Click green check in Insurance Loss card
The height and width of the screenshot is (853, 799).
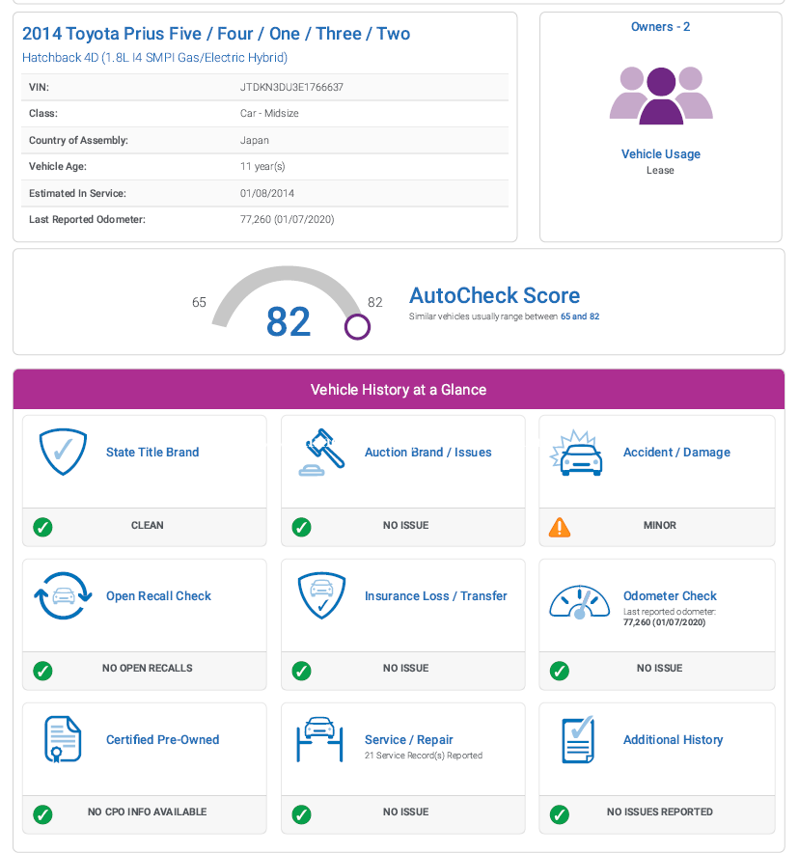pos(301,671)
